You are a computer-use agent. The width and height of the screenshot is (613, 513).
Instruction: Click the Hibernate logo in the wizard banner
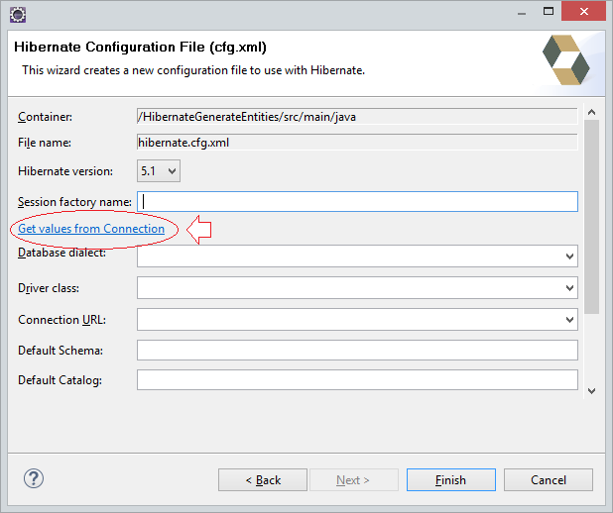point(565,60)
